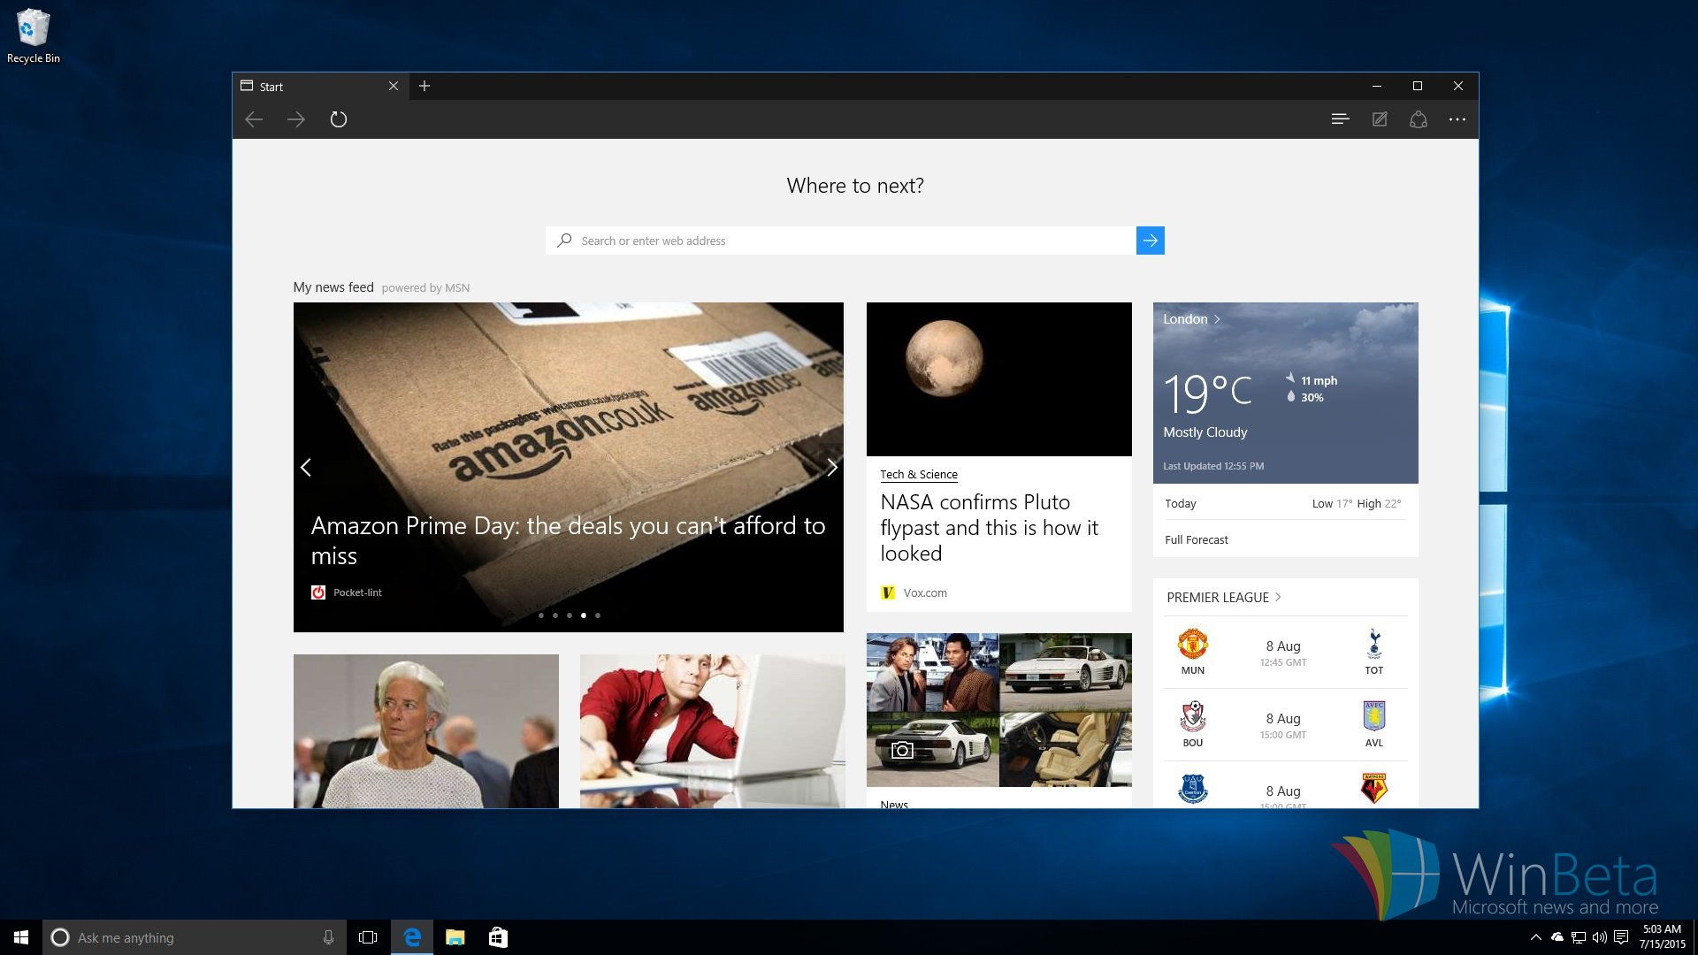Open the volume control in system tray
This screenshot has height=955, width=1698.
1600,937
